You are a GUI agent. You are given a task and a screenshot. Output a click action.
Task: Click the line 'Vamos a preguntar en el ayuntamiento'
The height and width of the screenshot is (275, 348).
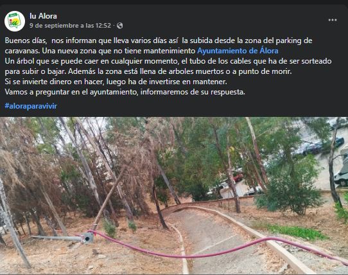[125, 92]
